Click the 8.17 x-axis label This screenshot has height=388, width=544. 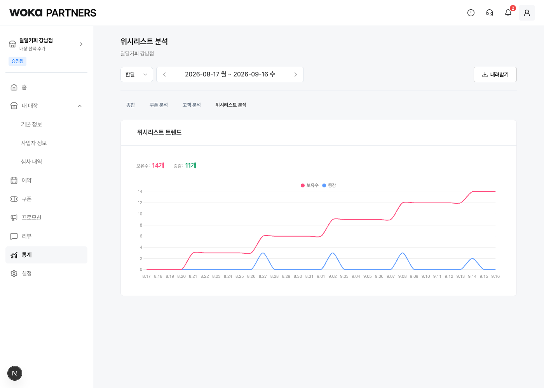pos(146,277)
